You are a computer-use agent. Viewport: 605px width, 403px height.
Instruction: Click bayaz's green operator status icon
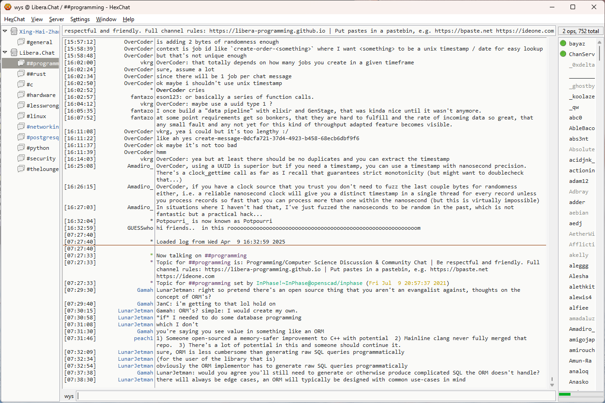pos(563,44)
